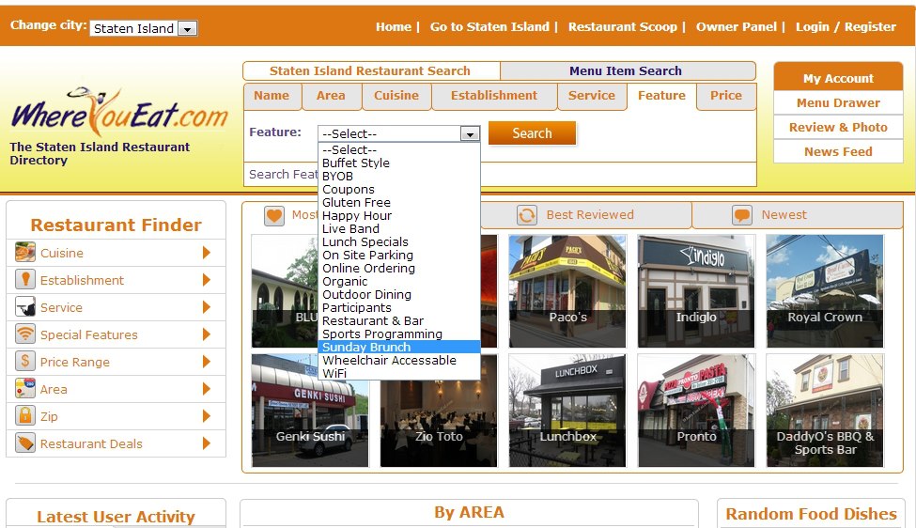Open Restaurant Scoop link
This screenshot has height=528, width=916.
[x=623, y=26]
